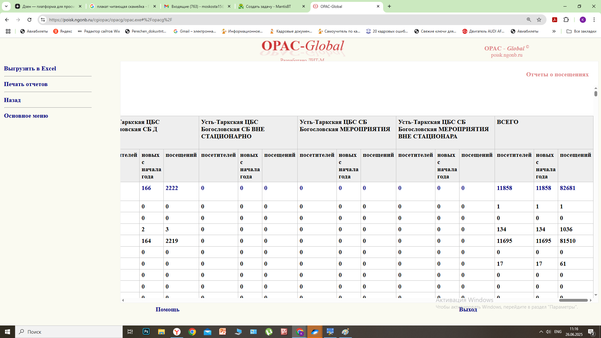This screenshot has width=601, height=338.
Task: Click Выгрузить в Excel link
Action: (30, 69)
